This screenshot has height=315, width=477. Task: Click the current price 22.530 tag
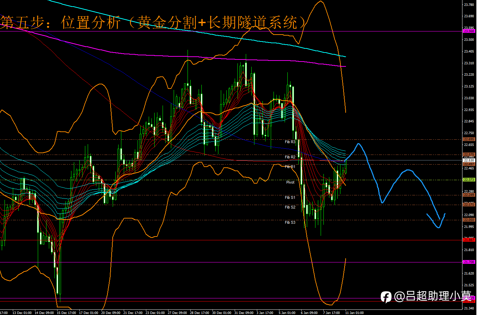pyautogui.click(x=469, y=160)
